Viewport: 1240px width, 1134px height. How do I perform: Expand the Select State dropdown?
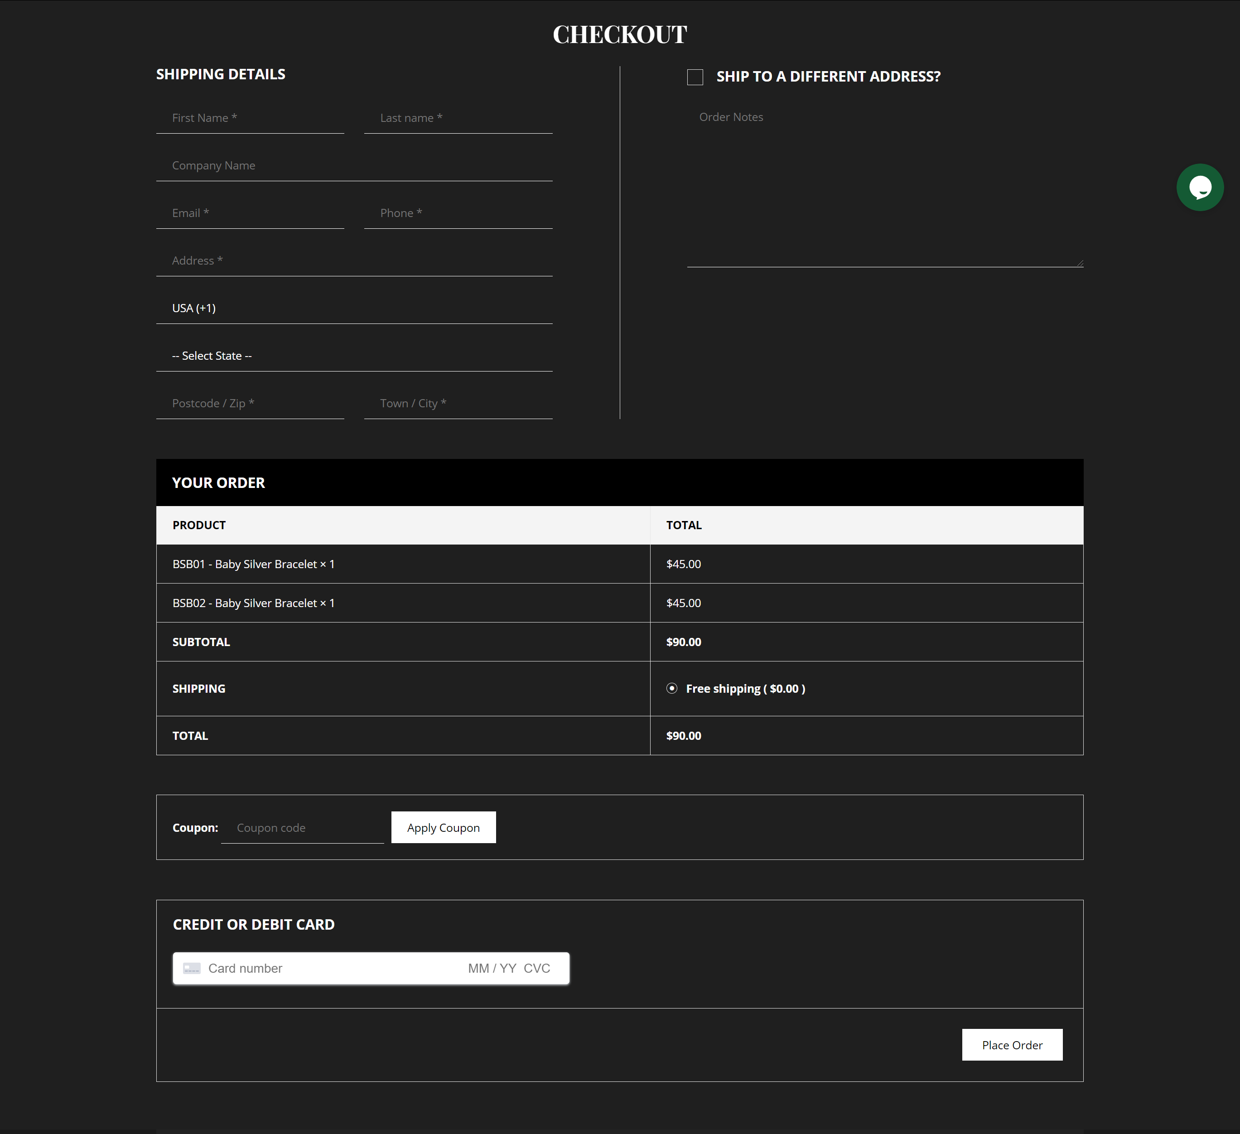click(x=354, y=356)
